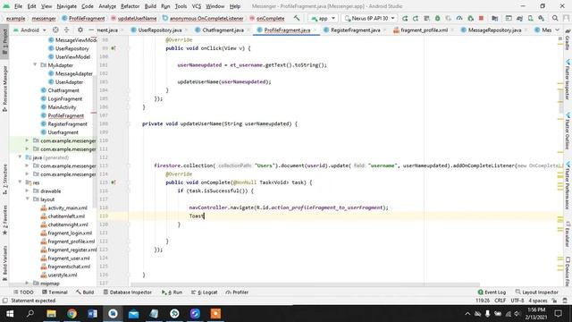Screen dimensions: 572x322
Task: Toggle the Gradle tool window
Action: click(568, 39)
